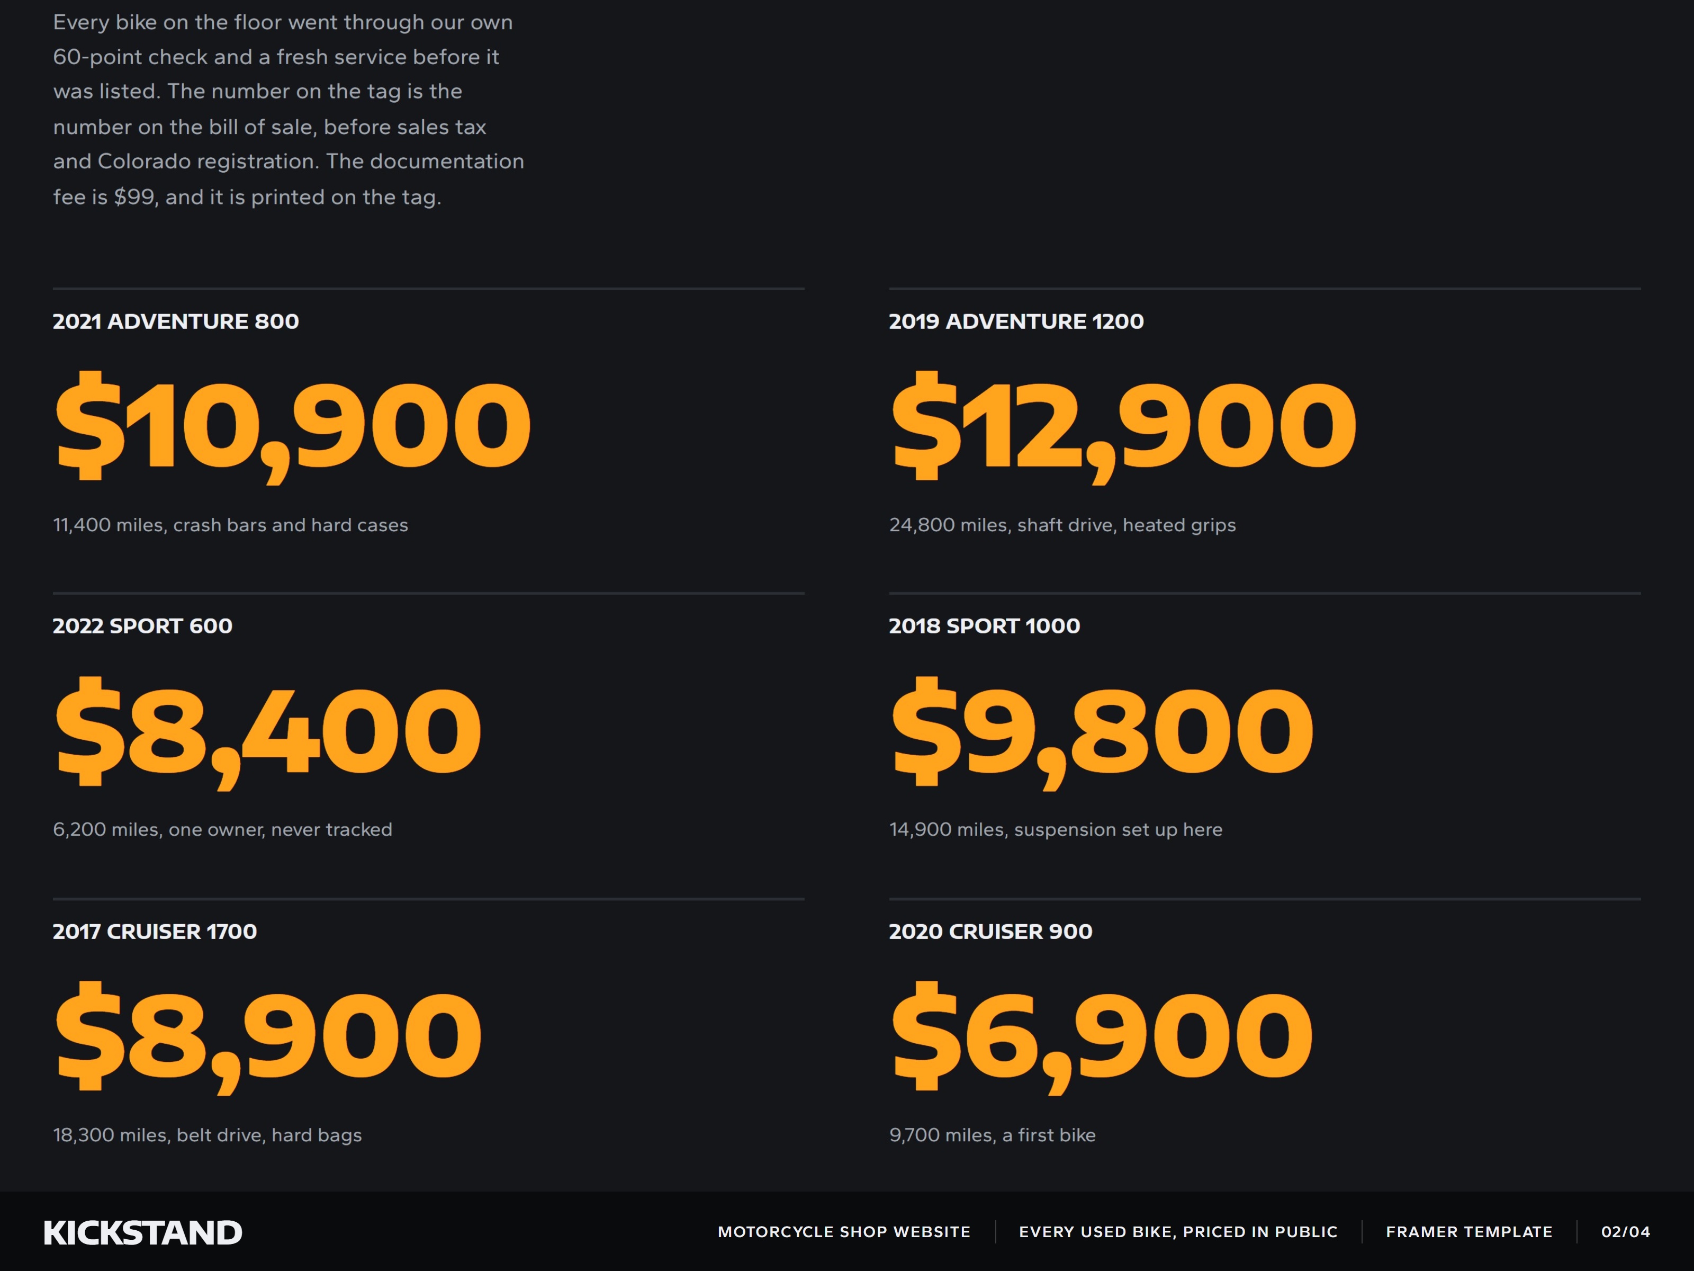Open the 2018 Sport 1000 listing title
Image resolution: width=1694 pixels, height=1271 pixels.
[984, 626]
